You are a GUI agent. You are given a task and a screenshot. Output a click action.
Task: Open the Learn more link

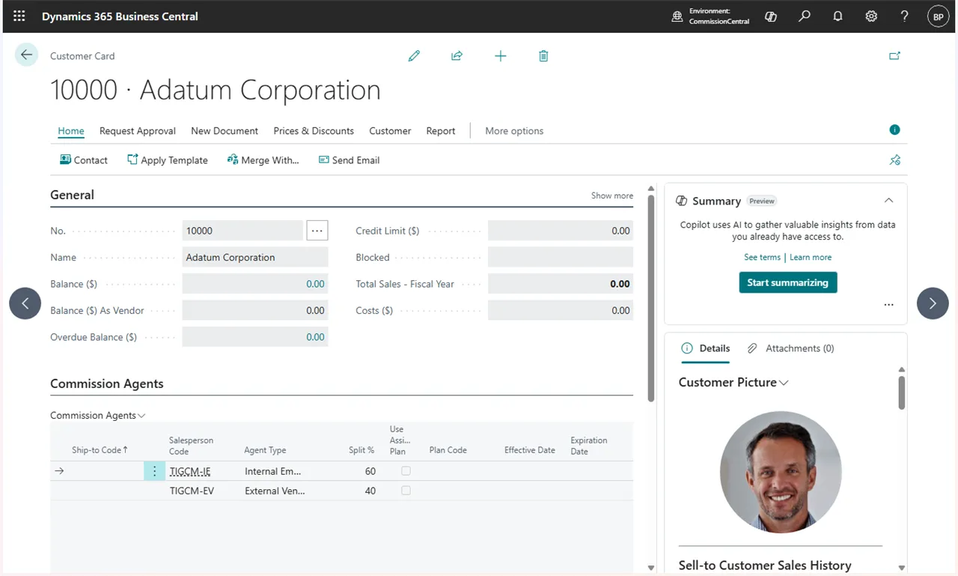[x=811, y=257]
